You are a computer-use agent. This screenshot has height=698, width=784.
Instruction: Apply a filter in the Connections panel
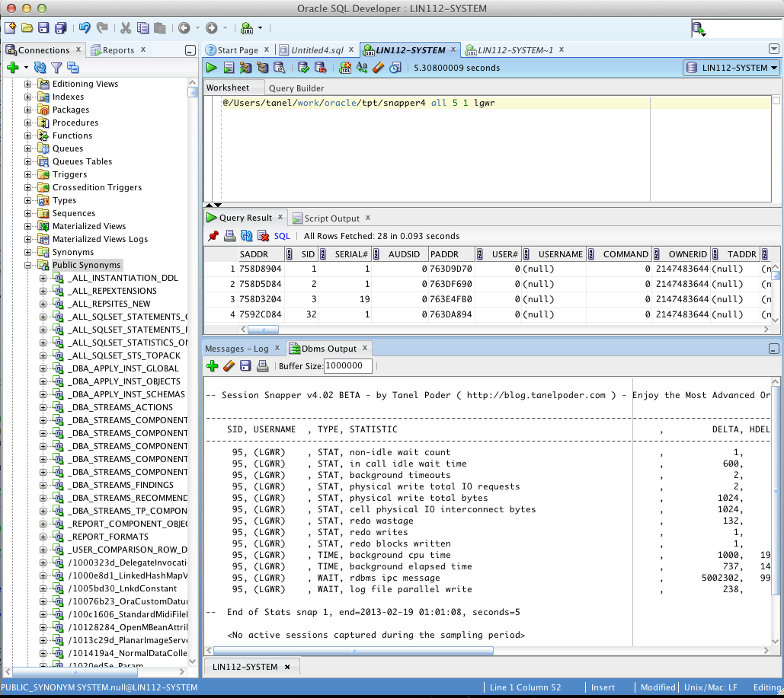(x=56, y=68)
